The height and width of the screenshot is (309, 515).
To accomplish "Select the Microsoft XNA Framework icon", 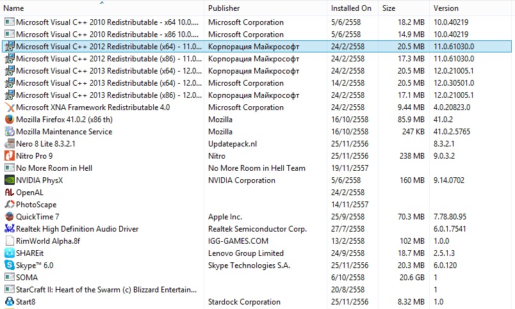I will click(x=10, y=107).
